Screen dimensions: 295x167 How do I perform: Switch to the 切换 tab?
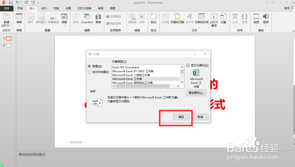point(56,8)
